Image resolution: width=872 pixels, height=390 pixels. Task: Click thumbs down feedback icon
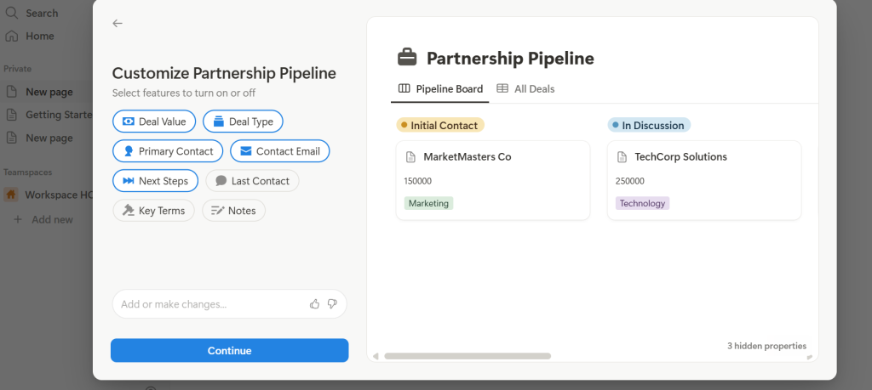[x=332, y=303]
